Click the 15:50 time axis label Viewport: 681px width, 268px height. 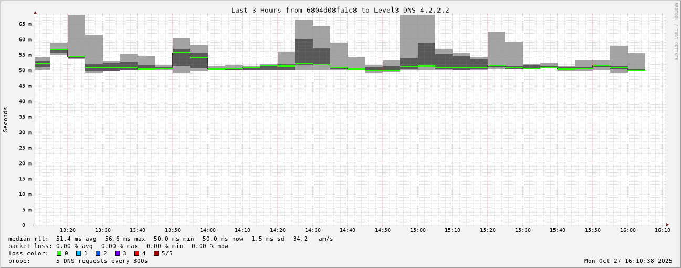tap(593, 230)
